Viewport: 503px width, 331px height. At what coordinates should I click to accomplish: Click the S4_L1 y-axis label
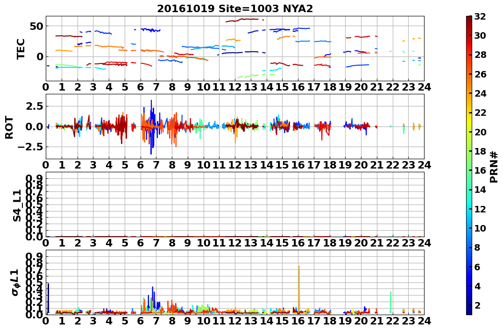17,205
